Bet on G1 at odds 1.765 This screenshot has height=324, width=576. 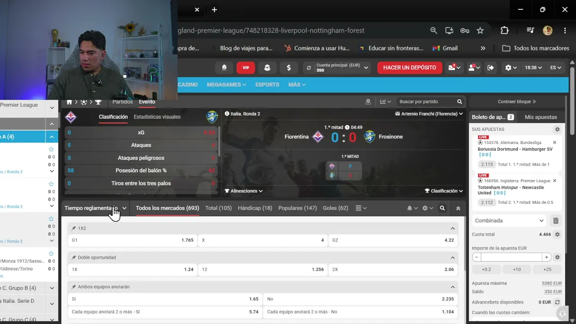click(x=132, y=240)
